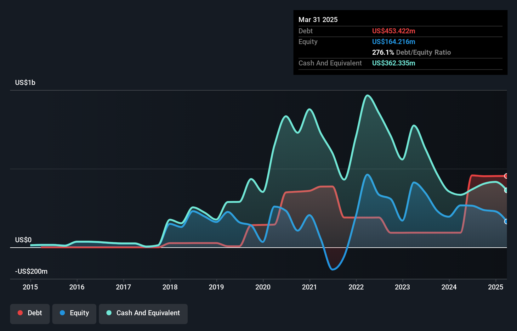Toggle the Equity series visibility

[74, 314]
